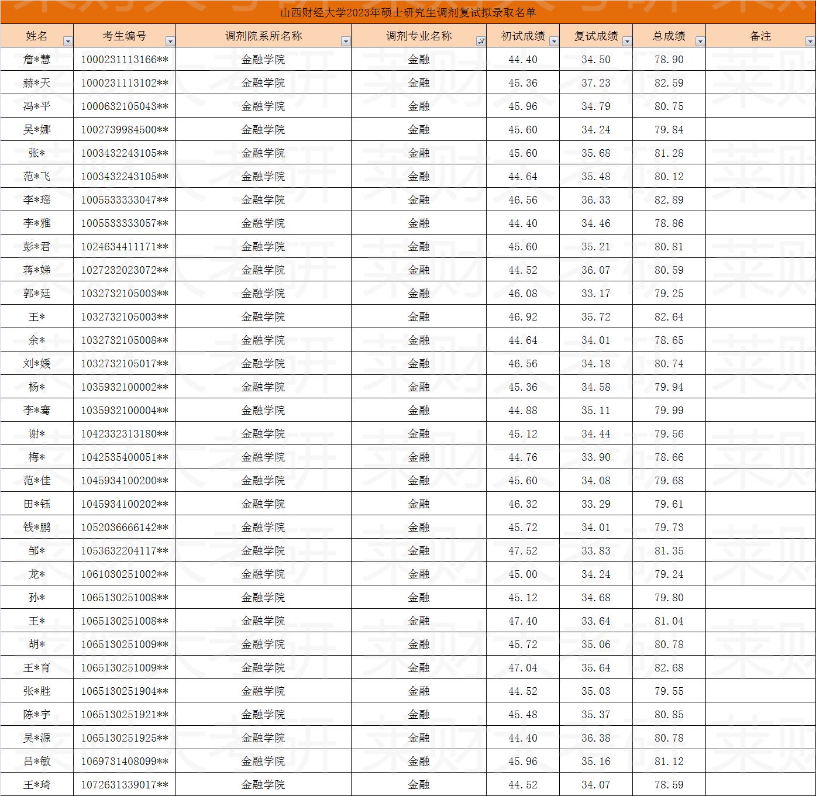This screenshot has height=796, width=816.
Task: Click the name cell 郭*廷
Action: coord(37,294)
